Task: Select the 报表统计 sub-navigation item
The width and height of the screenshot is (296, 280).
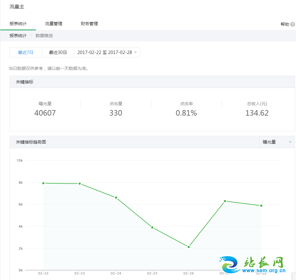Action: pyautogui.click(x=18, y=36)
